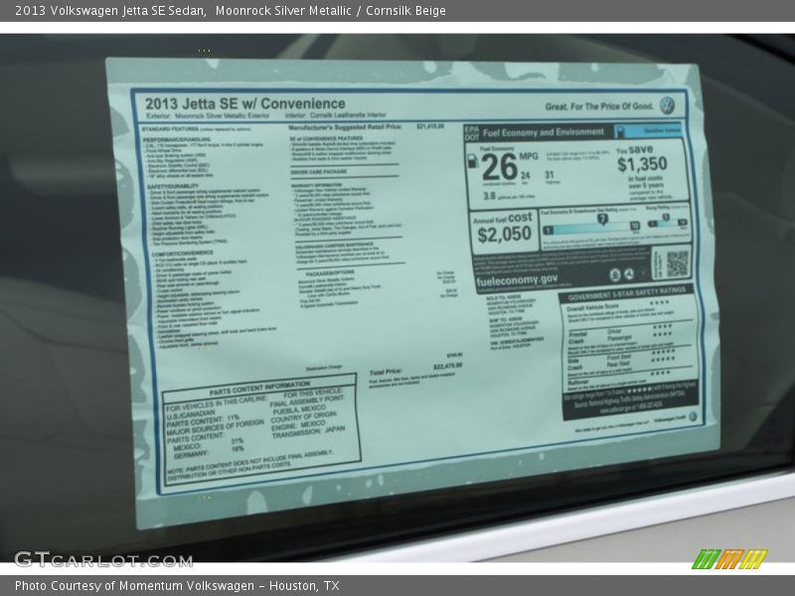Open the fueleconomy.gov link on the label
Viewport: 795px width, 596px height.
pos(517,280)
